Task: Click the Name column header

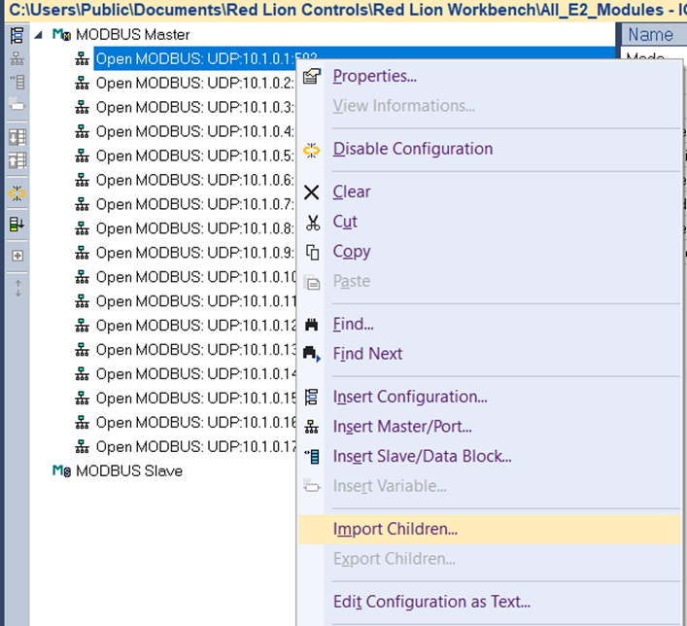Action: pos(654,35)
